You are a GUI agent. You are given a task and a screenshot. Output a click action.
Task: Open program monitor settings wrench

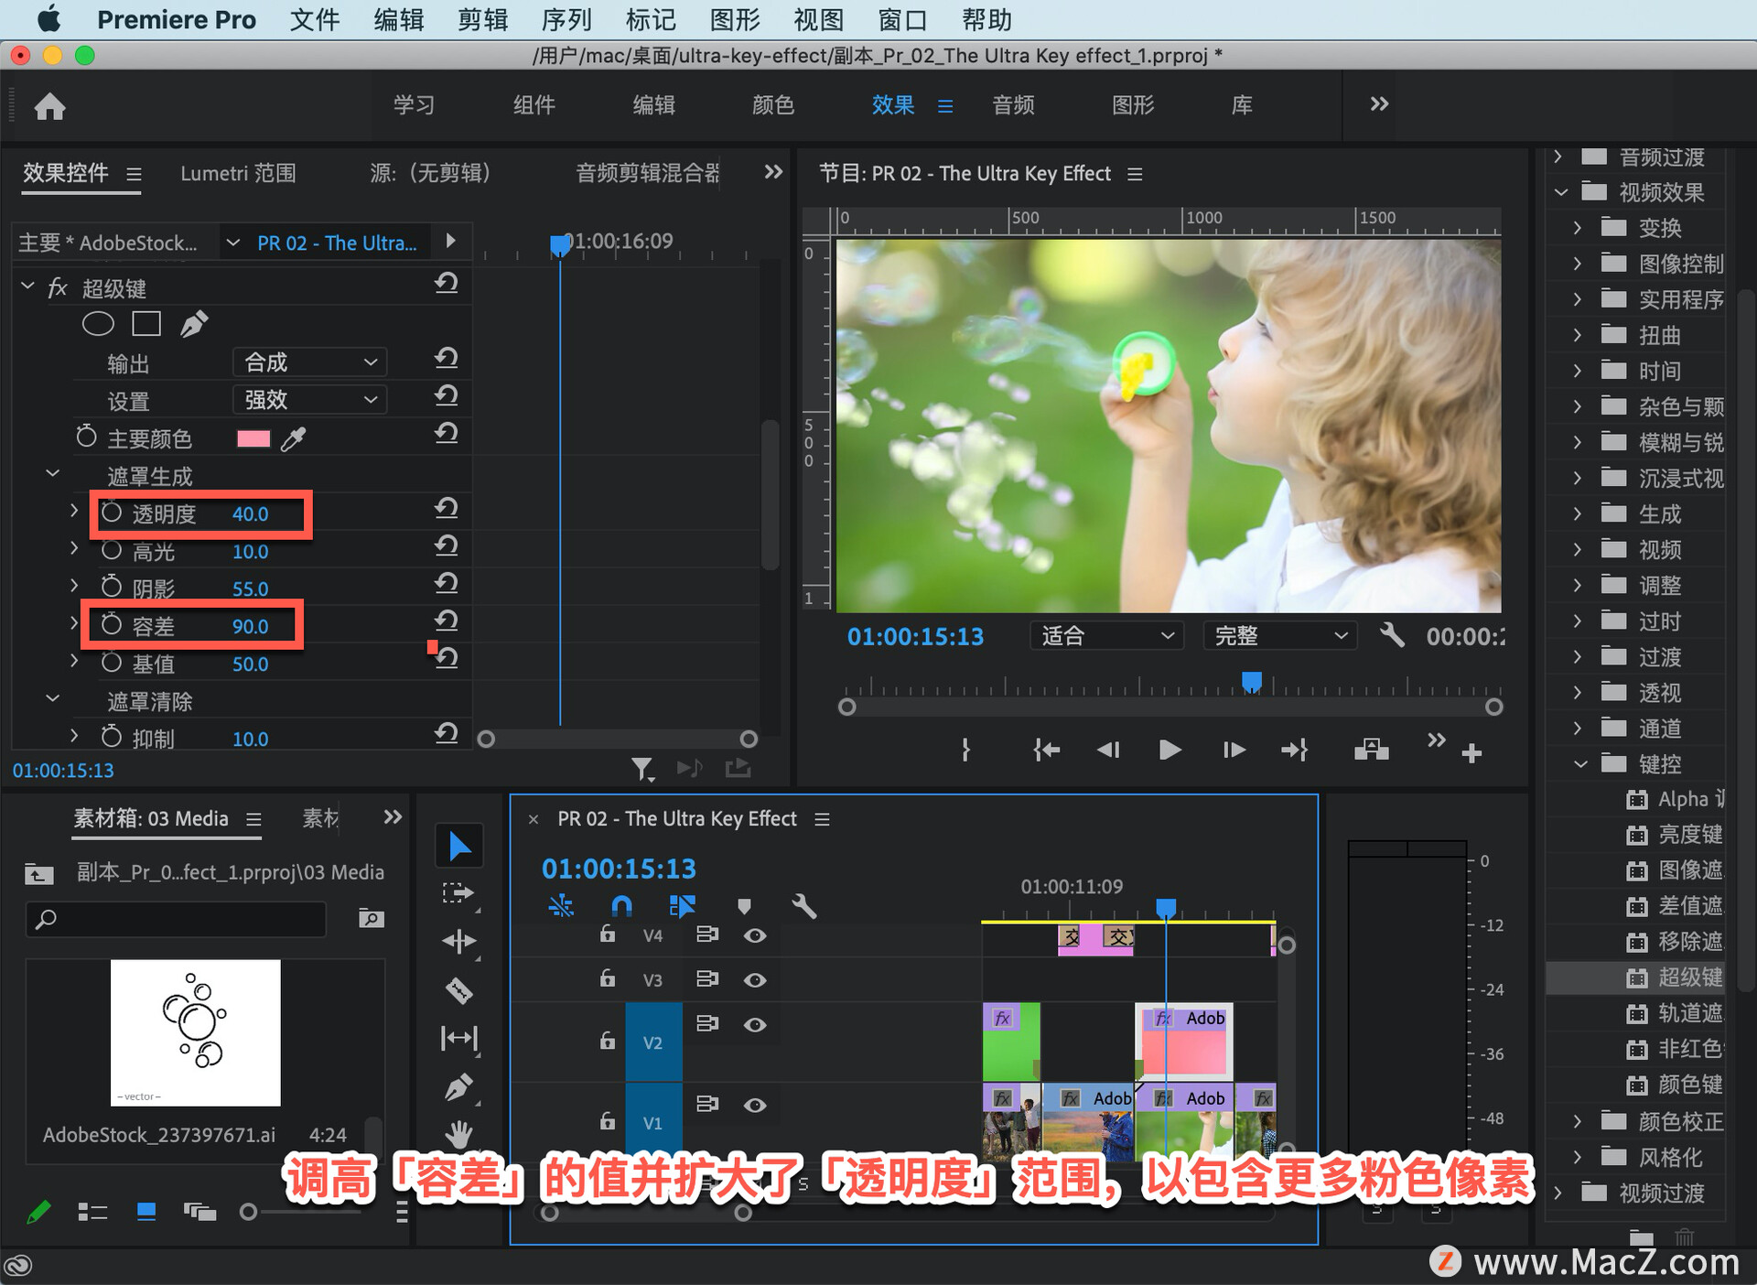[1392, 634]
